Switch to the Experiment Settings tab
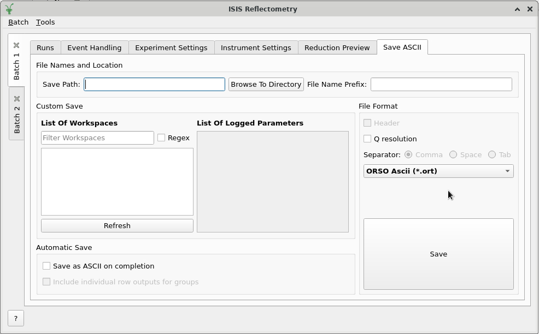 [x=171, y=47]
